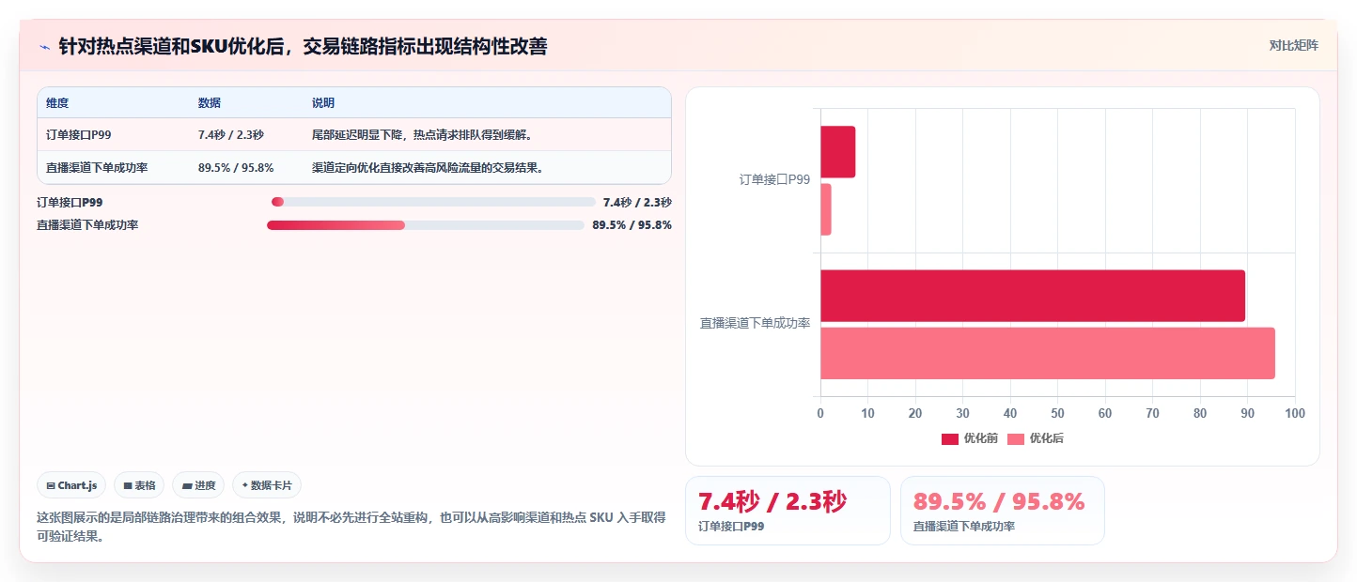1357x582 pixels.
Task: Click the 订单接口P99 progress bar
Action: point(433,202)
